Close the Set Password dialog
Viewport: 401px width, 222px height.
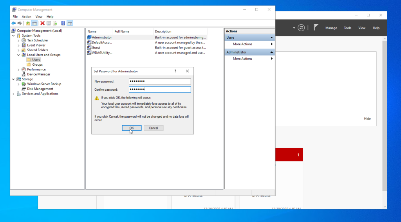coord(188,71)
